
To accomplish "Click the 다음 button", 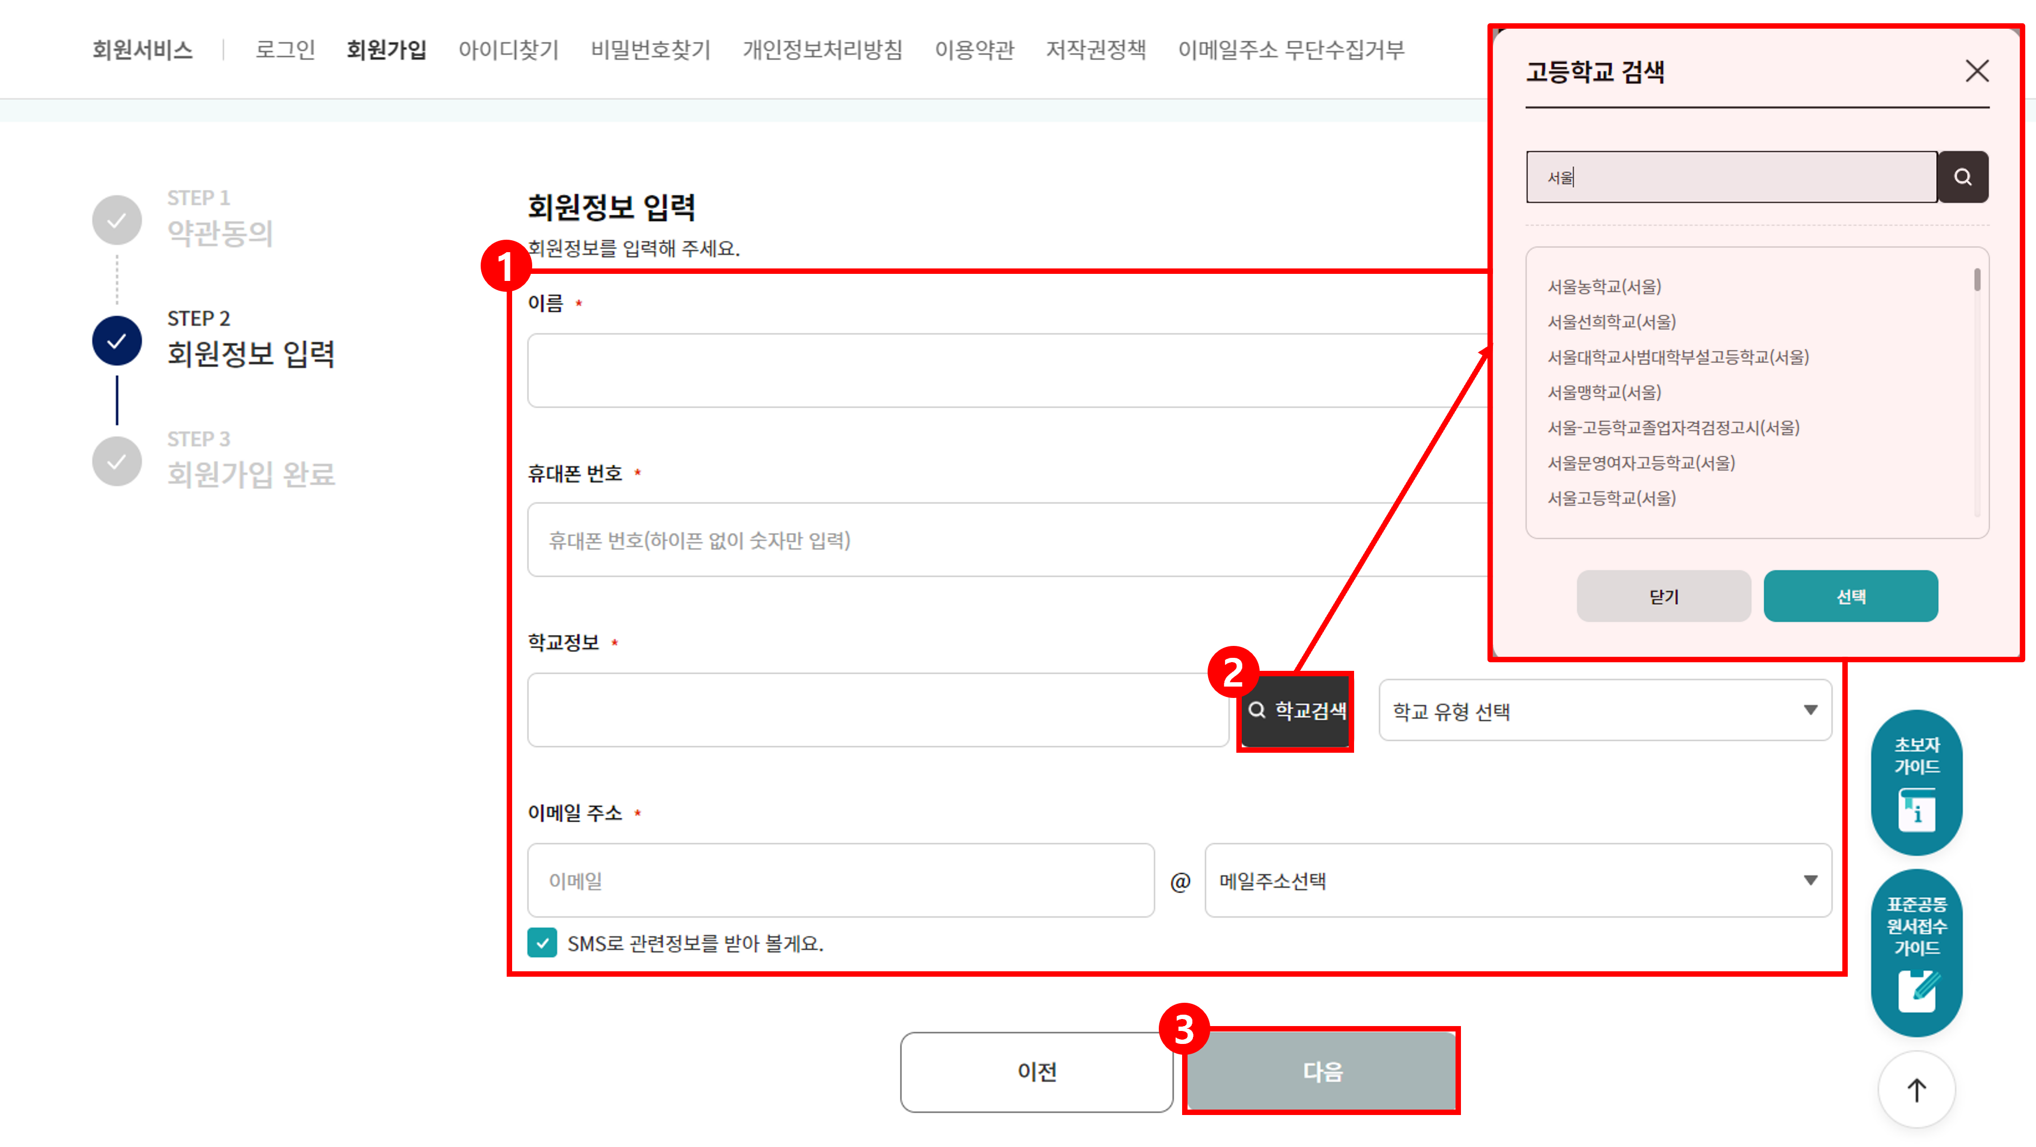I will tap(1322, 1072).
